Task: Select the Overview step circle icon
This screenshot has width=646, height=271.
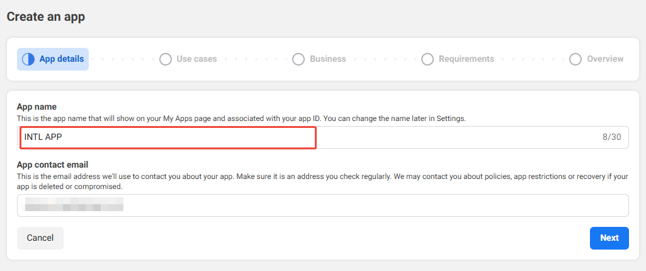Action: (575, 59)
